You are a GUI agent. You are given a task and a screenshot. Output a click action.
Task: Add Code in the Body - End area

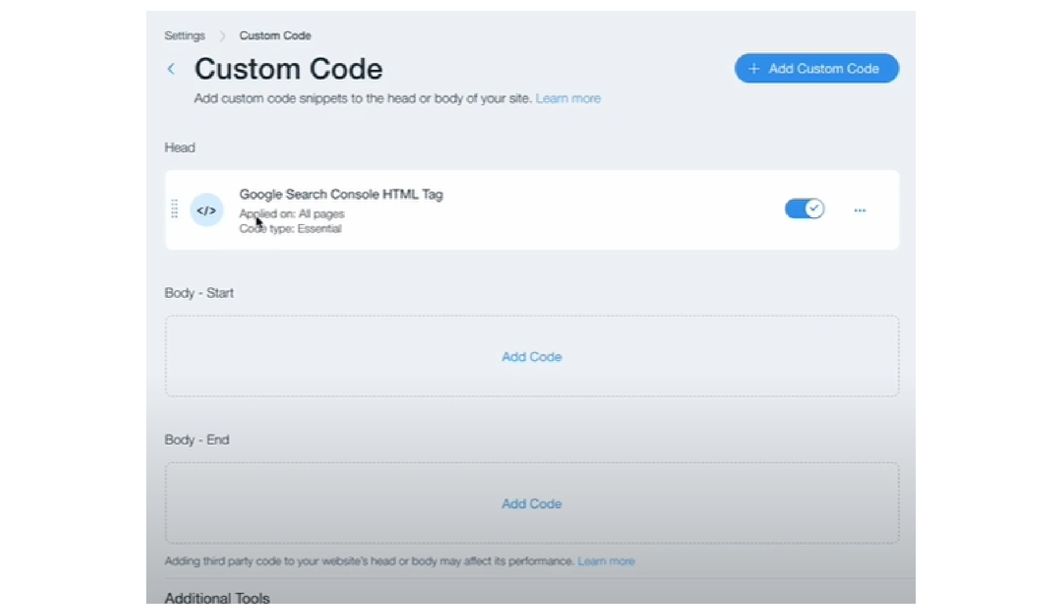(x=531, y=504)
